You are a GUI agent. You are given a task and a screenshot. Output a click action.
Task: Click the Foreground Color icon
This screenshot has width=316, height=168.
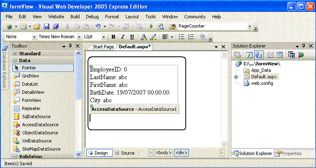pos(144,37)
